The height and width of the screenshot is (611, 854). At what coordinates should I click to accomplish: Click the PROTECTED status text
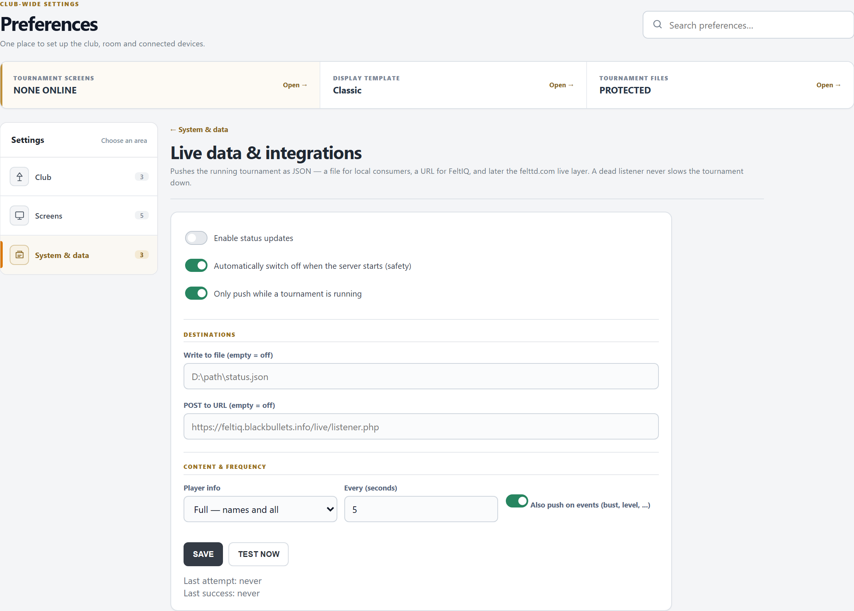pos(625,90)
